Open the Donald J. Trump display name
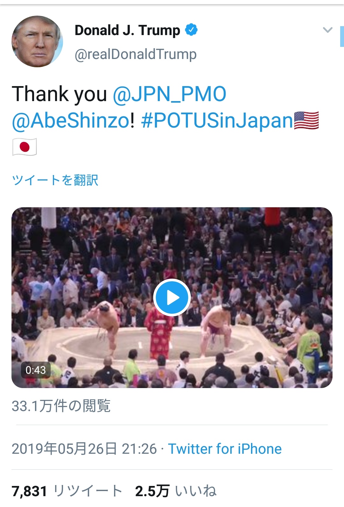This screenshot has width=344, height=507. pos(127,30)
